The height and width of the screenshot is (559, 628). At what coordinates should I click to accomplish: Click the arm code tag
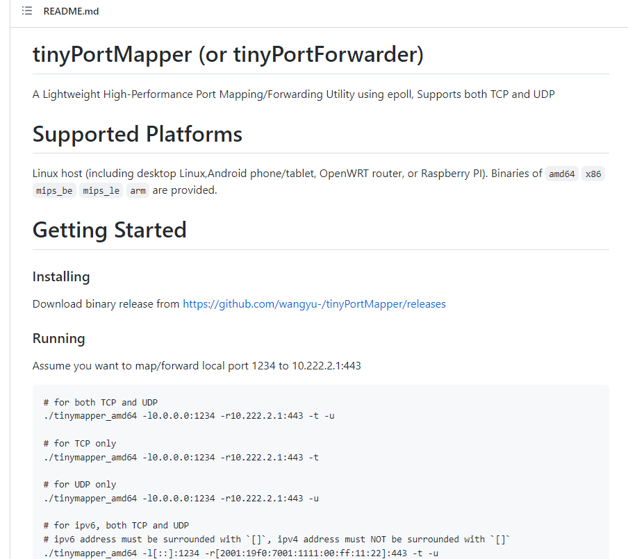point(138,190)
